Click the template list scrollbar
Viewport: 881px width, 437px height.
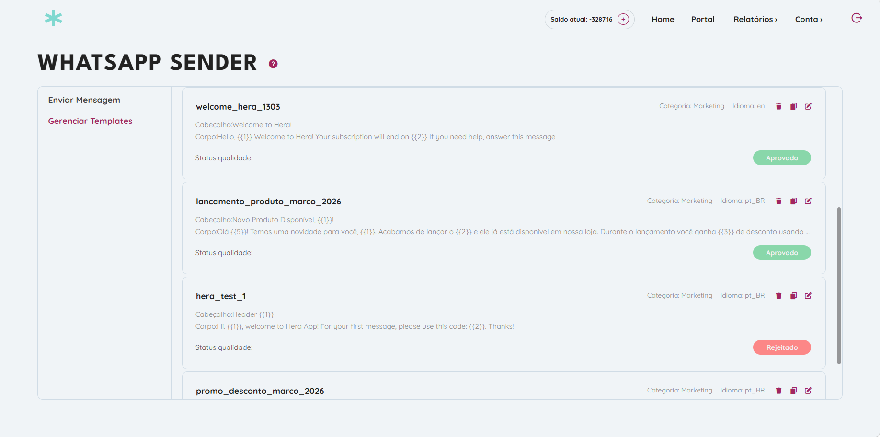pos(839,285)
